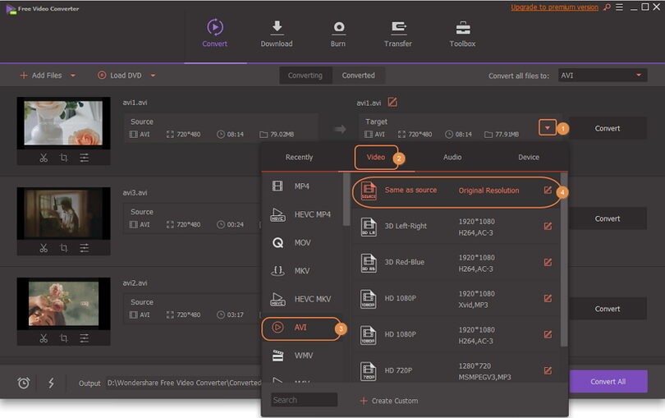Viewport: 665px width, 418px height.
Task: Choose the 3D Red-Blue preset
Action: (456, 263)
